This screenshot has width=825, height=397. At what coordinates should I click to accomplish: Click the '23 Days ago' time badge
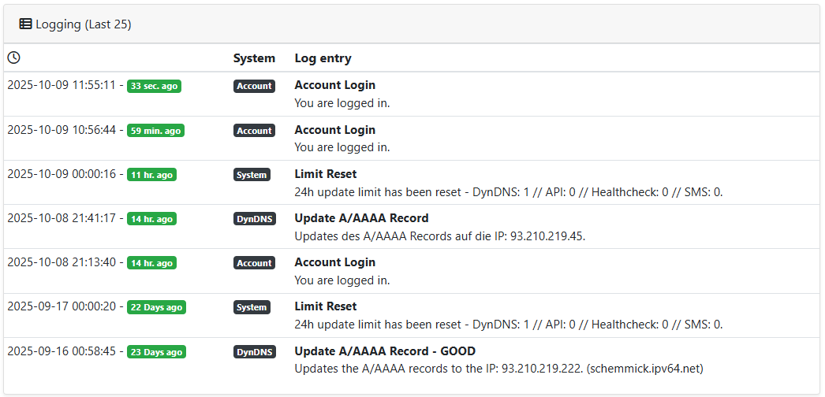[156, 352]
